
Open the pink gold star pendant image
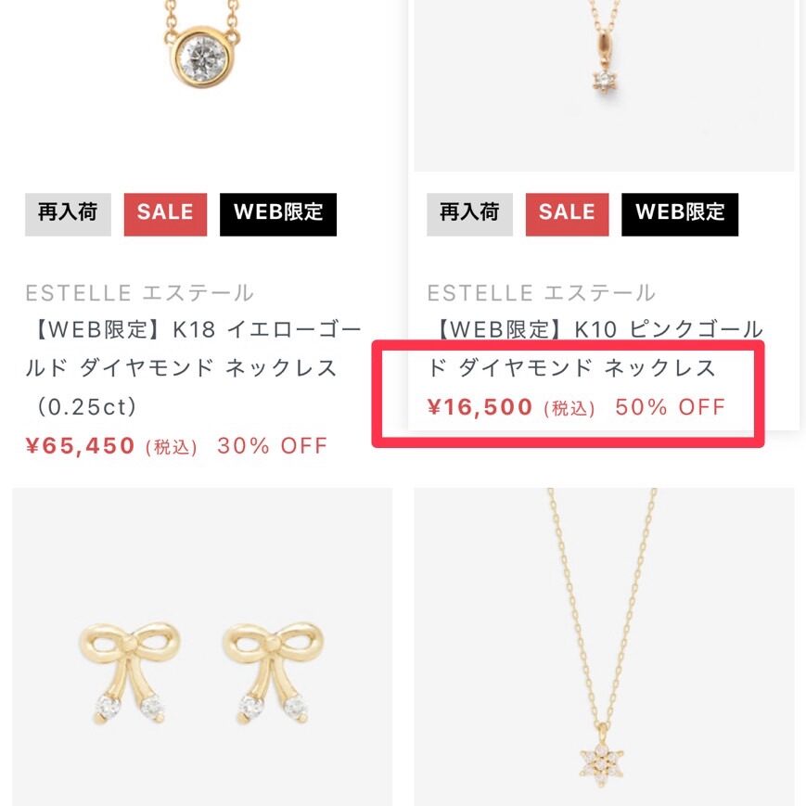click(604, 84)
